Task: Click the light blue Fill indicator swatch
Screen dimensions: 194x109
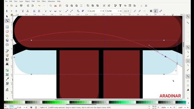Action: click(x=12, y=106)
